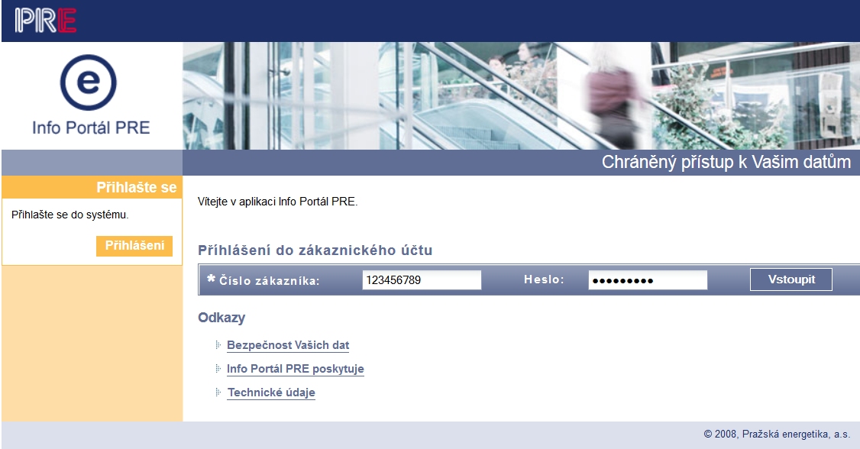Click the bullet icon beside Info Portál PRE poskytuje
The height and width of the screenshot is (449, 860).
218,369
